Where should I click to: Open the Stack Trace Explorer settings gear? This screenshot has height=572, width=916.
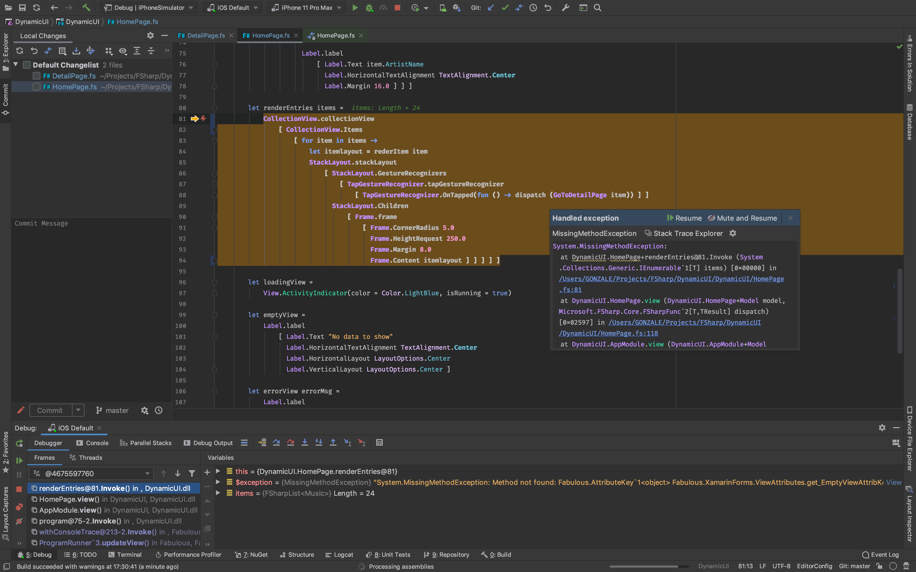point(733,233)
